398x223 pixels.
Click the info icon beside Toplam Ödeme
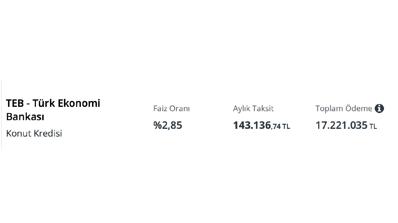click(379, 108)
